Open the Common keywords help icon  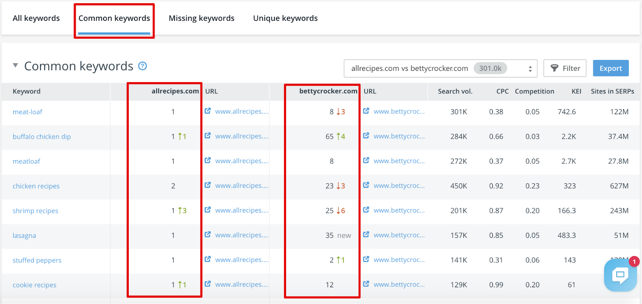[142, 66]
